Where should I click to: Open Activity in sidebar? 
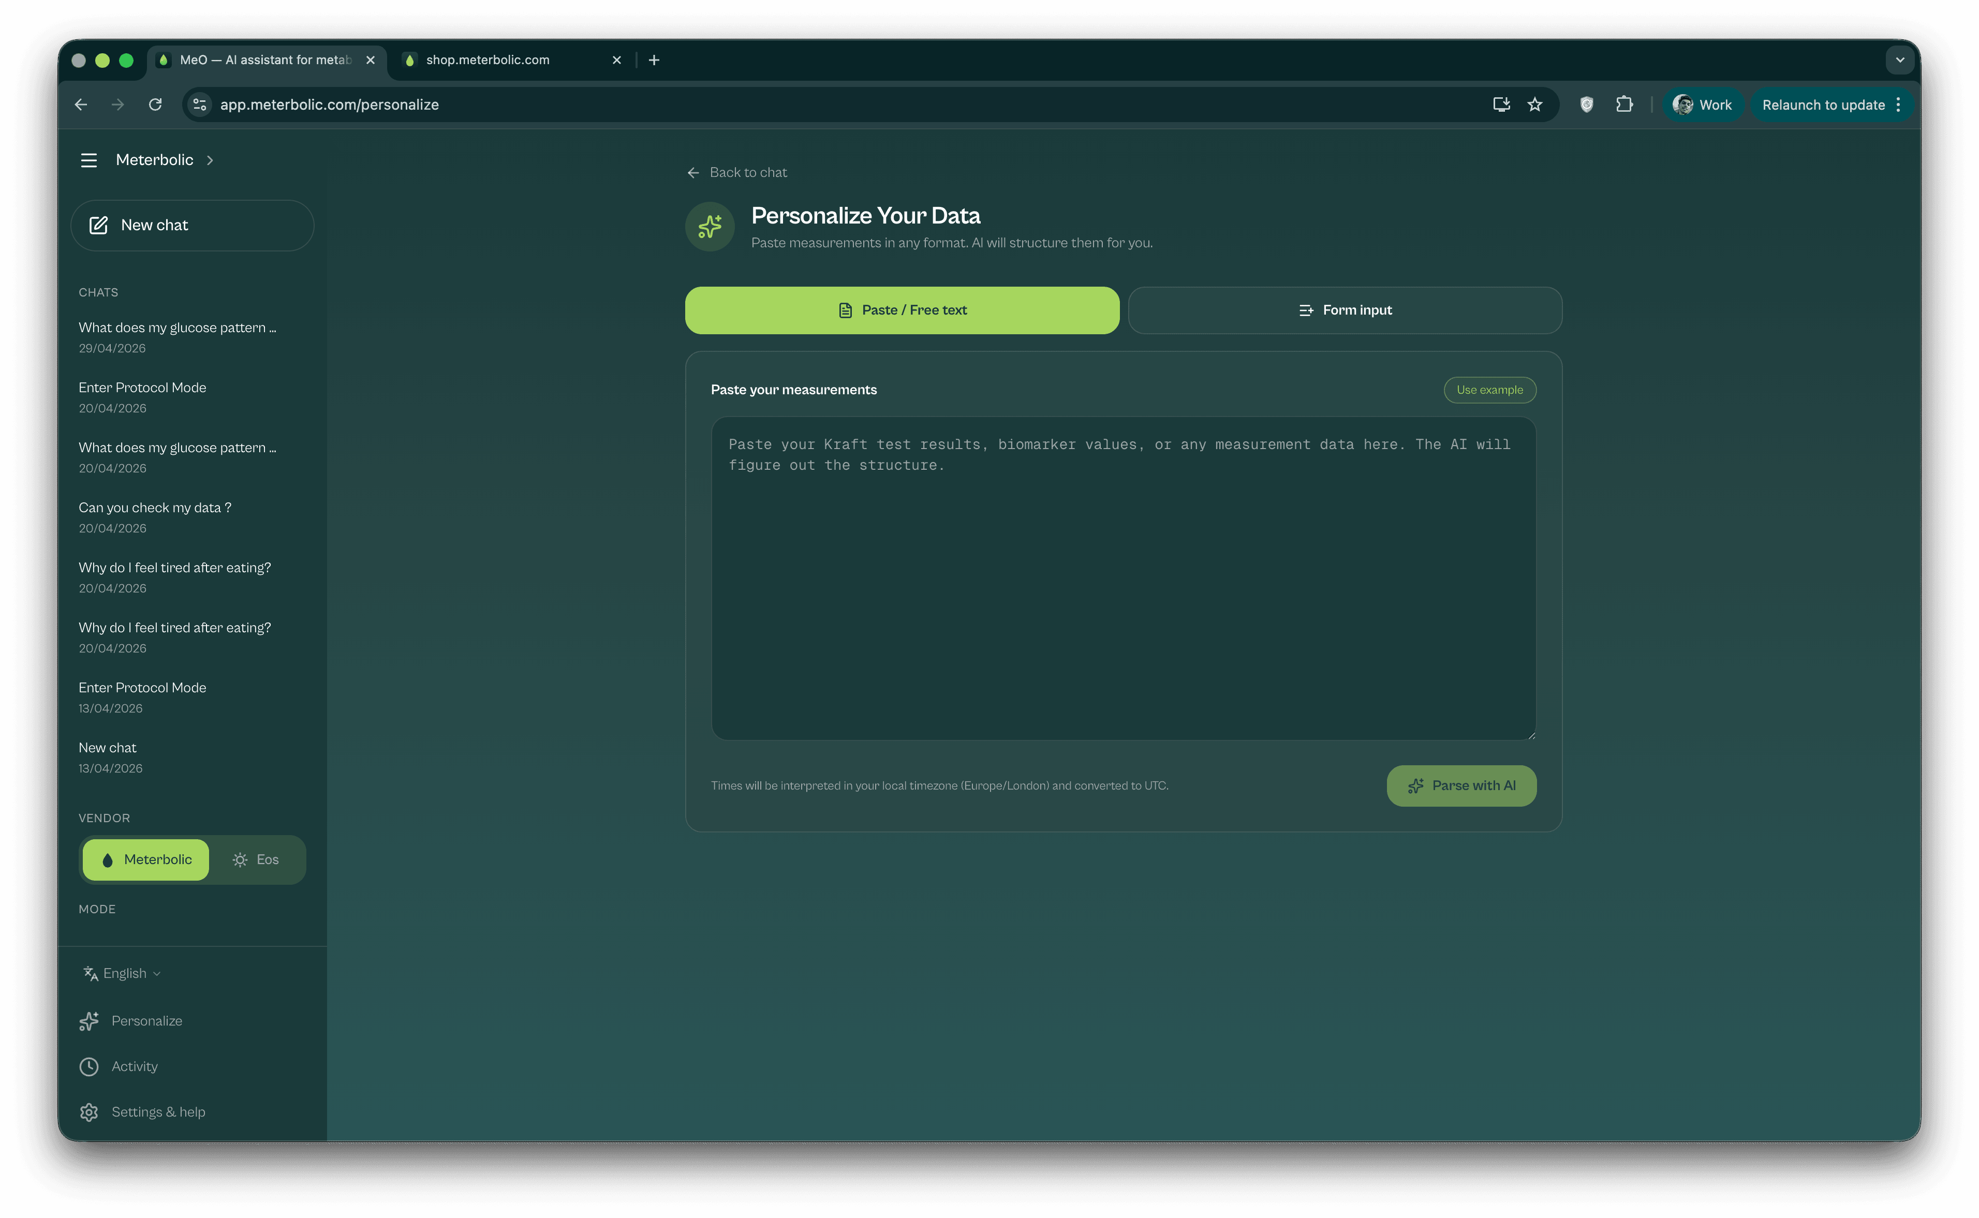point(135,1066)
